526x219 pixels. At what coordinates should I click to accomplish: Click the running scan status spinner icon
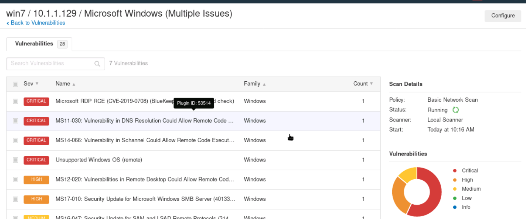(456, 110)
